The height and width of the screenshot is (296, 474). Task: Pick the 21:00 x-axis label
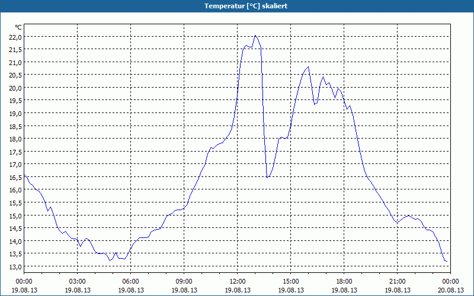[397, 282]
